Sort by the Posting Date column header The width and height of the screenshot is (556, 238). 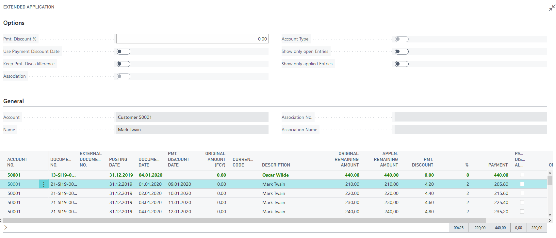[x=118, y=162]
